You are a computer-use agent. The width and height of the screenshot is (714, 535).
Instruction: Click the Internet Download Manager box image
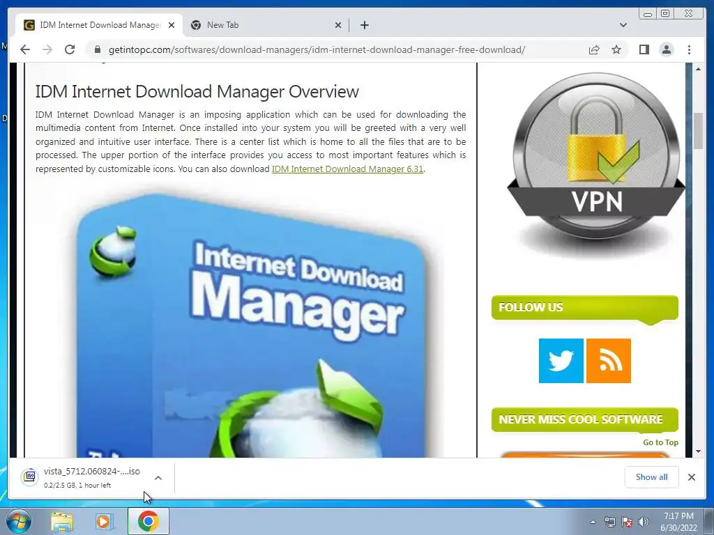click(x=252, y=325)
